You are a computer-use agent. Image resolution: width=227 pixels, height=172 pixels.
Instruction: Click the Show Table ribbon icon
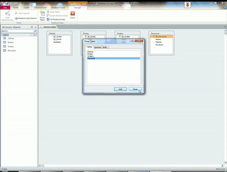coord(42,16)
